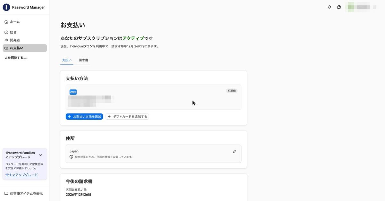This screenshot has width=385, height=201.
Task: Open the help question mark icon
Action: click(339, 7)
